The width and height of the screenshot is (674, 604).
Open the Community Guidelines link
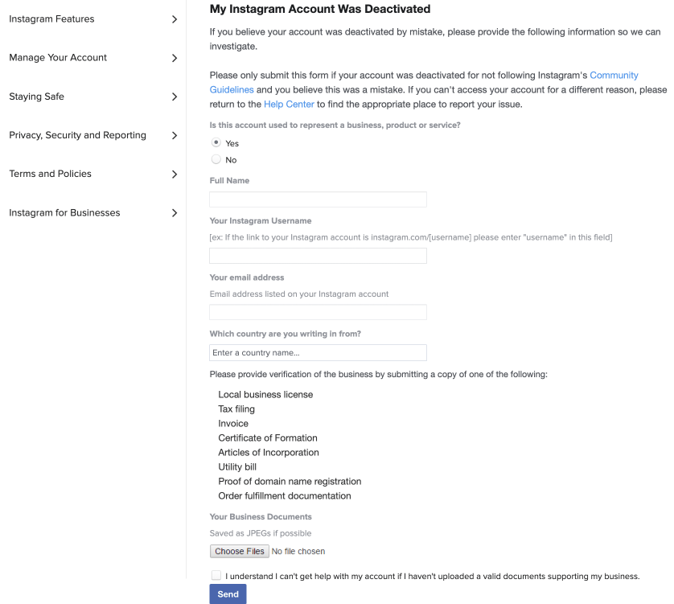click(614, 76)
